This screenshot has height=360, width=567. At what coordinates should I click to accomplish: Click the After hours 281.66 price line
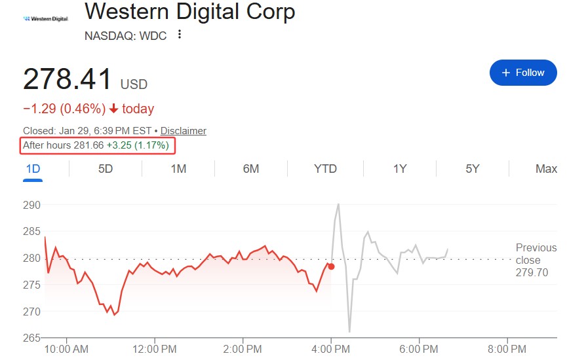tap(96, 145)
